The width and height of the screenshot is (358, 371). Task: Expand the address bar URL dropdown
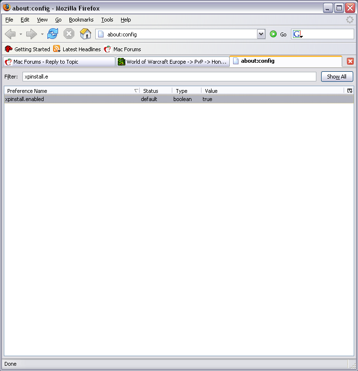click(261, 34)
